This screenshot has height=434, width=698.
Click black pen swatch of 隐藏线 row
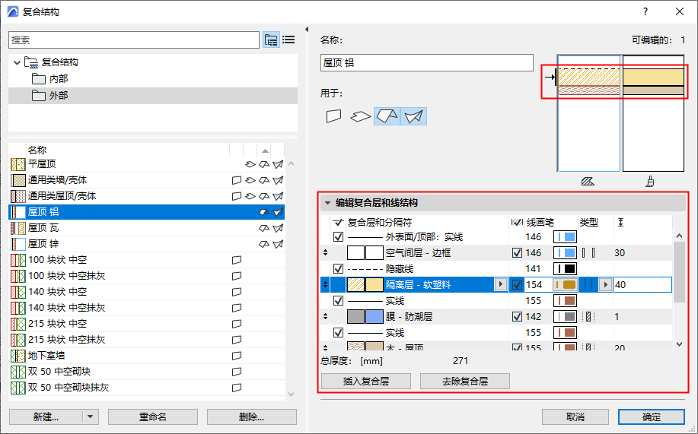[565, 269]
